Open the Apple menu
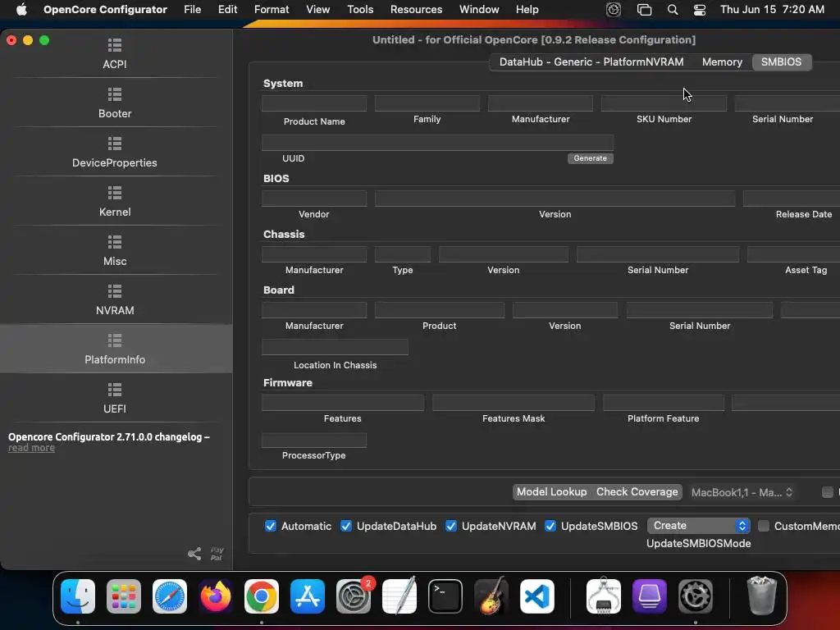The width and height of the screenshot is (840, 630). coord(21,10)
